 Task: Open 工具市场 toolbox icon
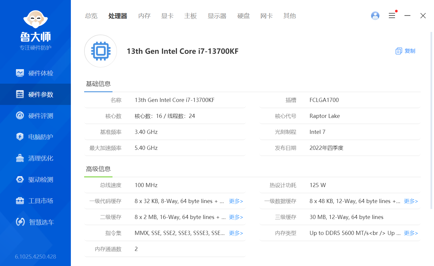click(20, 201)
